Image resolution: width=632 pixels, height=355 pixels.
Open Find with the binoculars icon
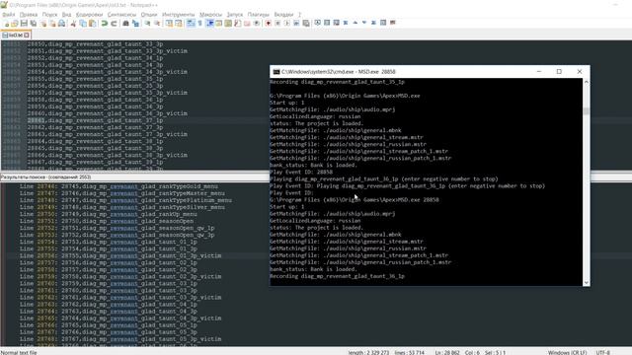125,24
